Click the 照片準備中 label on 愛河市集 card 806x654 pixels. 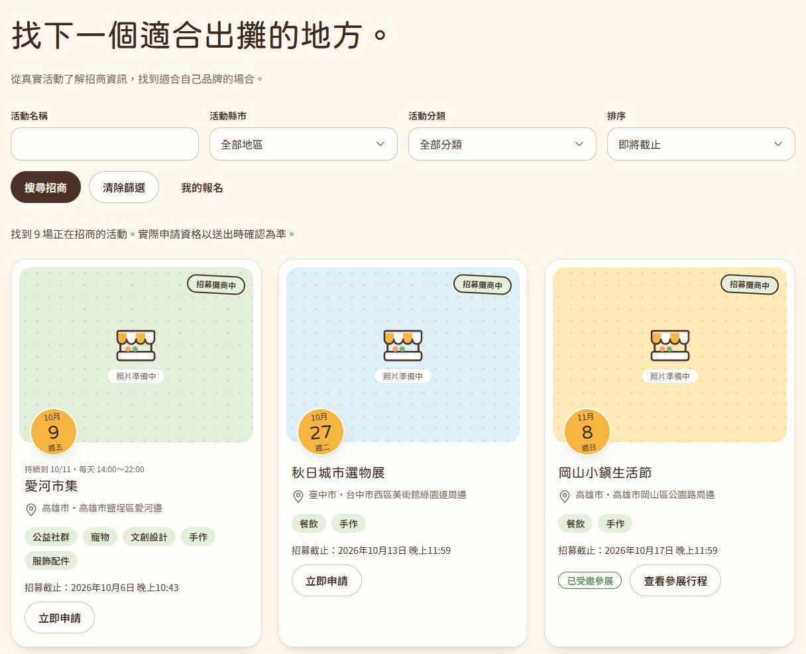point(136,376)
